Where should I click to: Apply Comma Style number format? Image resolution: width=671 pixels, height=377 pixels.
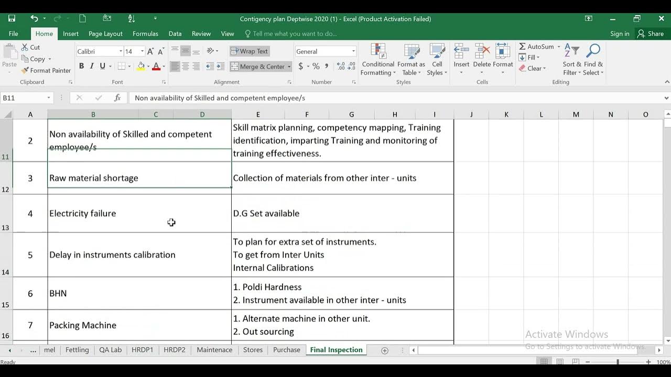click(327, 66)
